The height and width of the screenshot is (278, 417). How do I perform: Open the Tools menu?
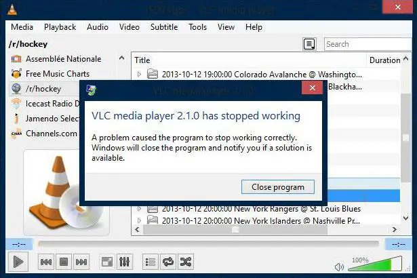coord(197,27)
